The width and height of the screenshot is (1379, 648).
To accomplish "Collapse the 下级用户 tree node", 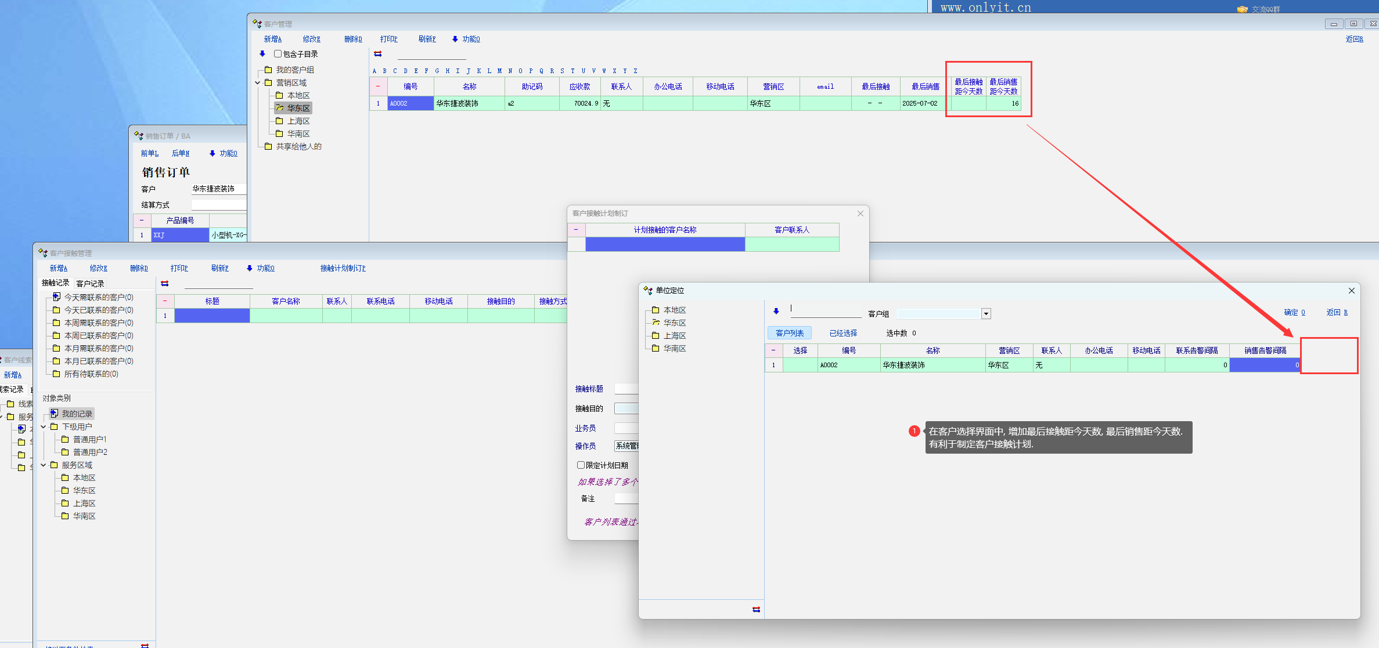I will click(x=44, y=426).
